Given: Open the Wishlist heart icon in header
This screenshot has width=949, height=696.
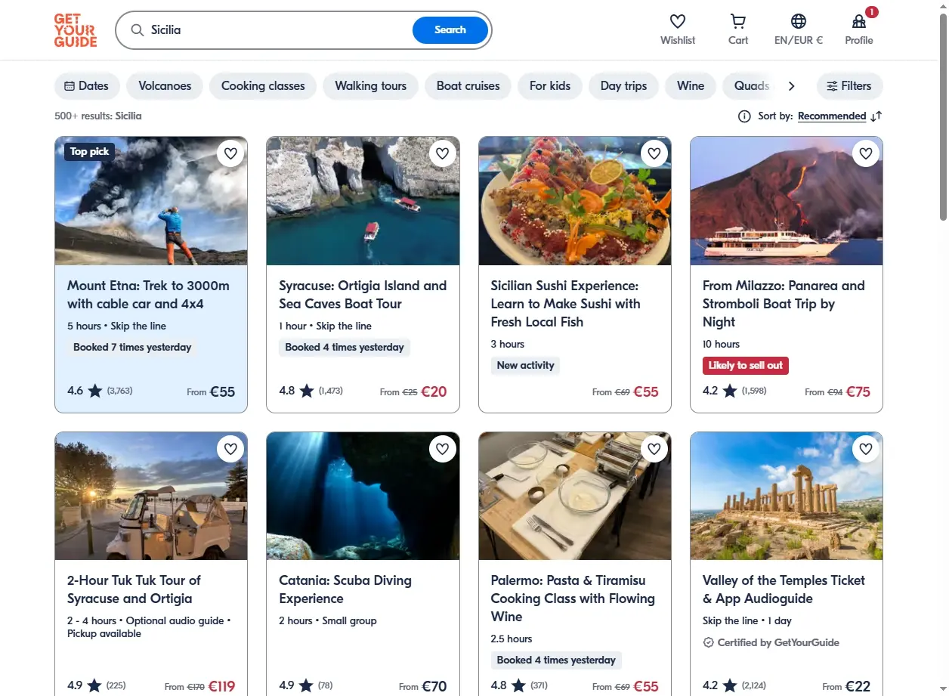Looking at the screenshot, I should (x=678, y=21).
